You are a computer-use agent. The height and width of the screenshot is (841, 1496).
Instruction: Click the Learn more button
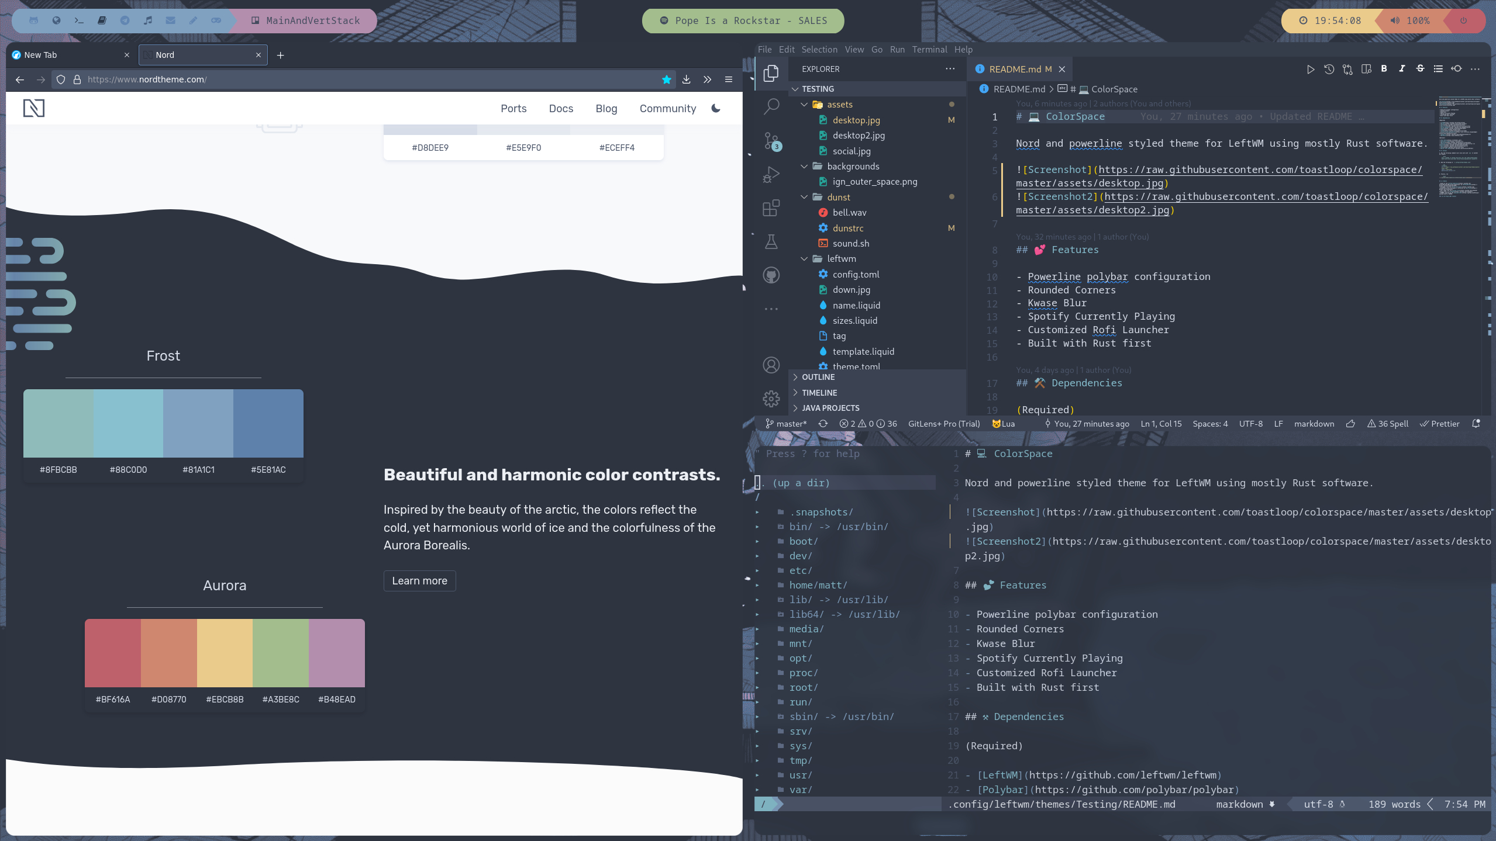[x=419, y=581]
